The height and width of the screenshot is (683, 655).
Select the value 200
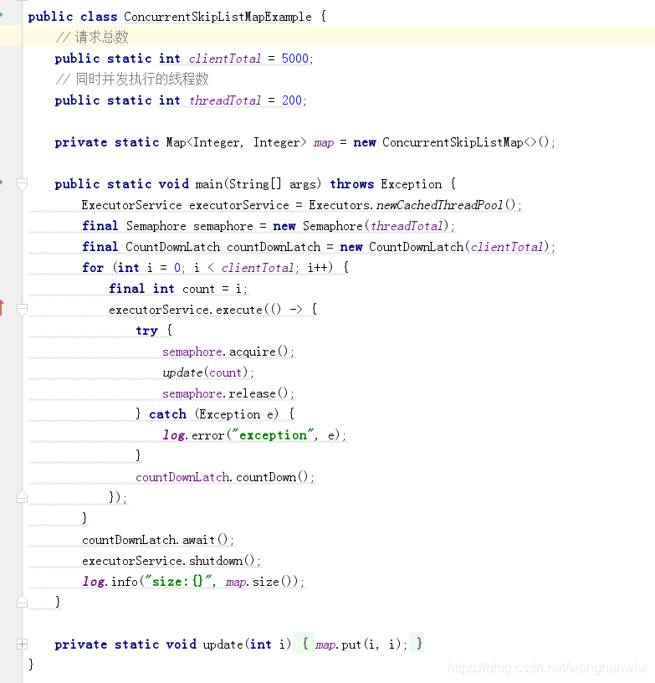[292, 100]
